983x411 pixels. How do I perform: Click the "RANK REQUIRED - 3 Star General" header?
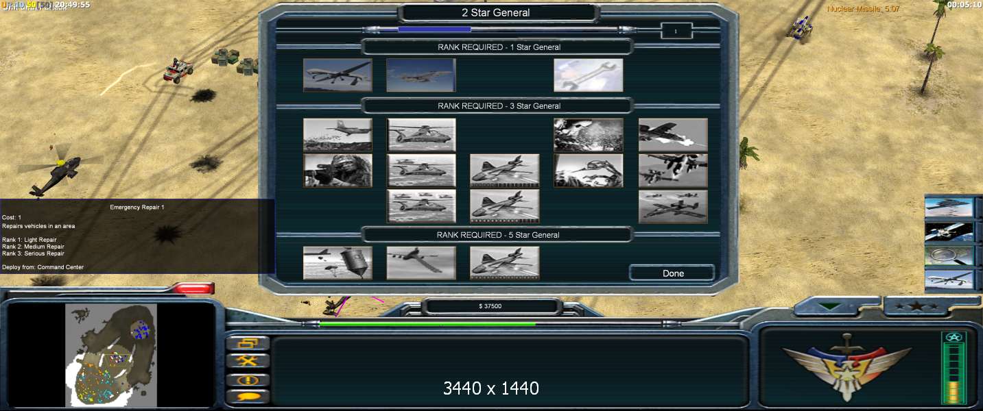499,106
